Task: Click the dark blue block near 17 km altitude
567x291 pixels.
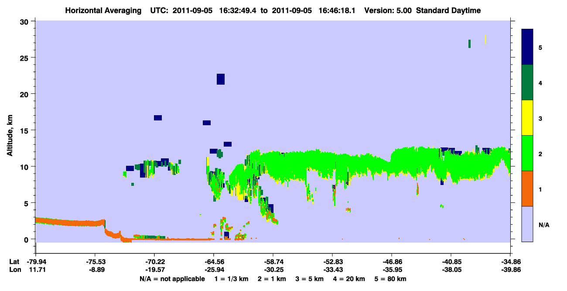Action: (158, 118)
